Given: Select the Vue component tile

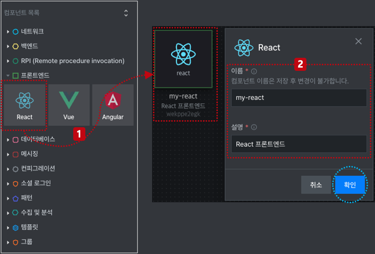Looking at the screenshot, I should [69, 105].
